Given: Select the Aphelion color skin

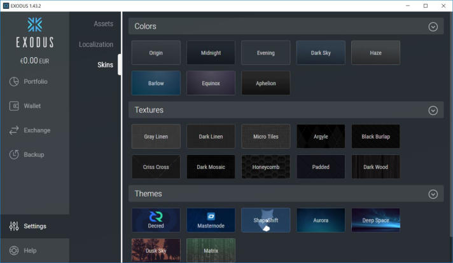Looking at the screenshot, I should point(266,83).
